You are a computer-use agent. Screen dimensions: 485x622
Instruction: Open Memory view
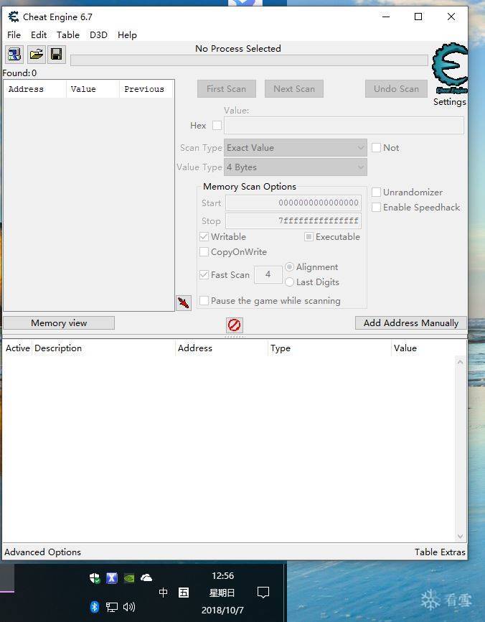click(59, 323)
